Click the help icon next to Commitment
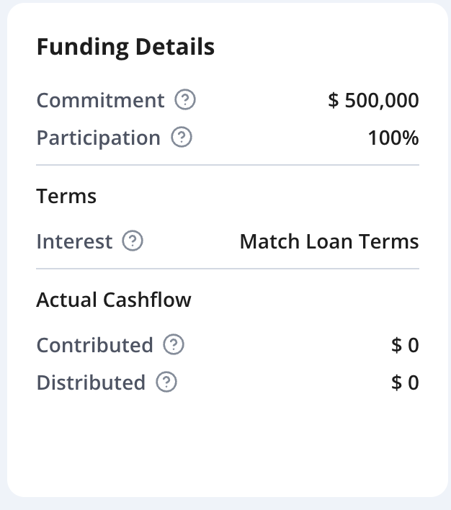This screenshot has width=451, height=510. [185, 100]
